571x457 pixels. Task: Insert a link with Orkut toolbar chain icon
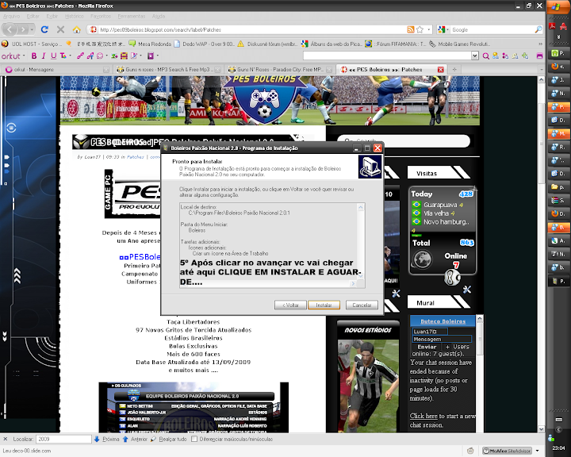tap(80, 56)
